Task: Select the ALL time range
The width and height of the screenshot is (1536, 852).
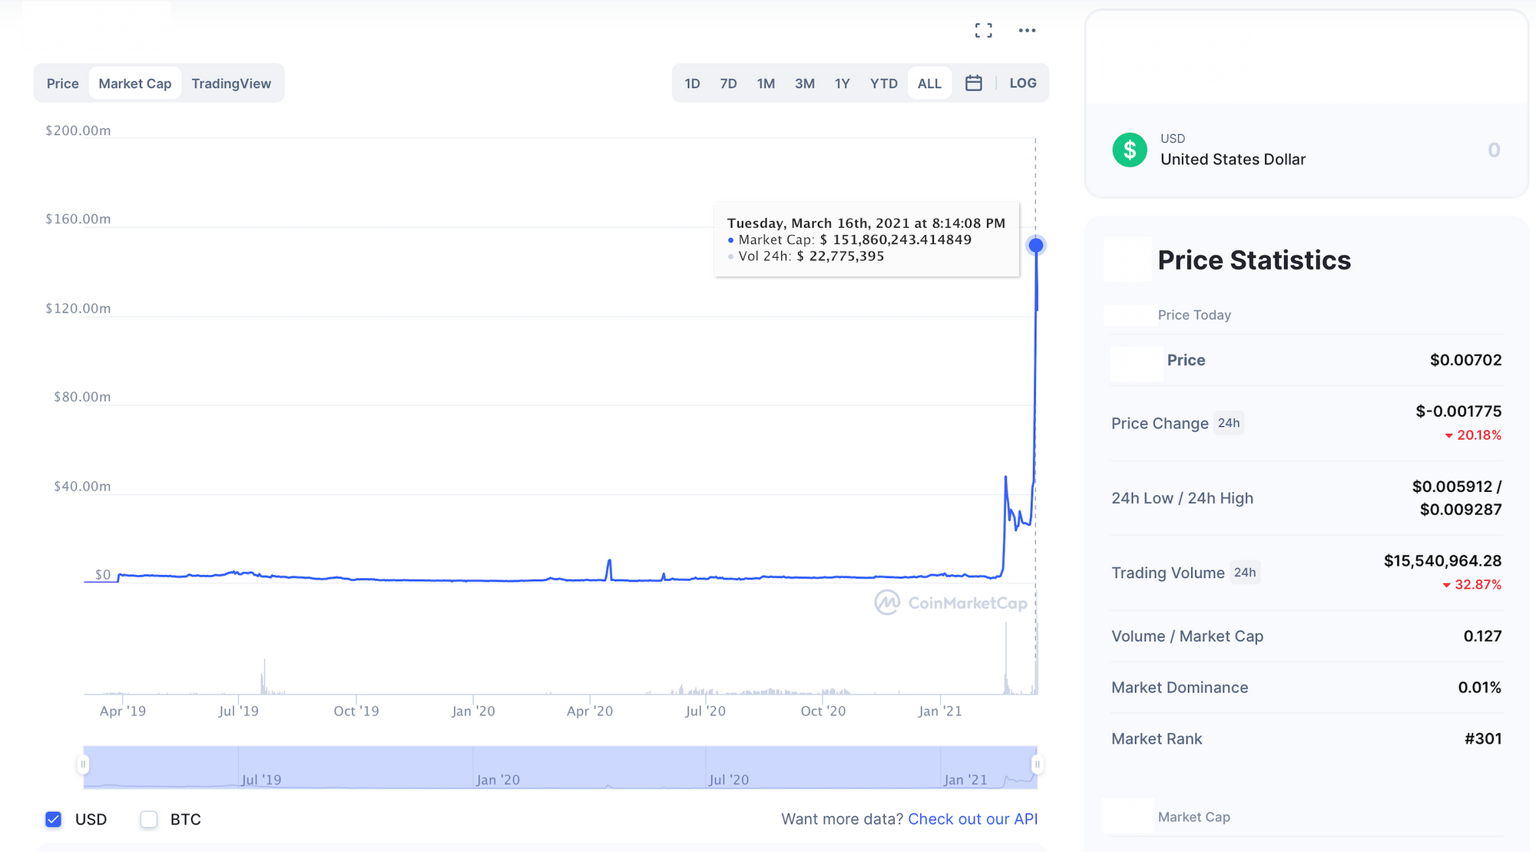Action: (929, 84)
